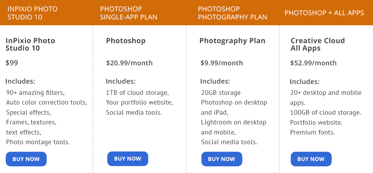The height and width of the screenshot is (173, 373).
Task: Click the $52.99/month price
Action: tap(313, 63)
